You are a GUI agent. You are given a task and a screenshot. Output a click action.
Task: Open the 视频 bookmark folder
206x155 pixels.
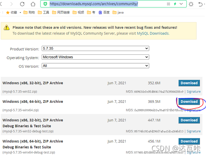[x=78, y=13]
